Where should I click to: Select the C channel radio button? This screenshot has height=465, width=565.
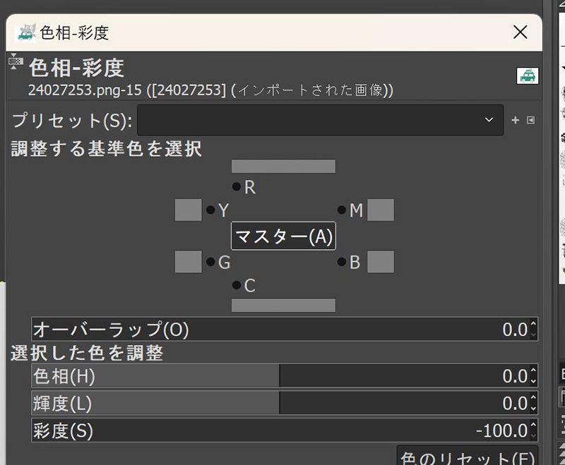pyautogui.click(x=237, y=285)
